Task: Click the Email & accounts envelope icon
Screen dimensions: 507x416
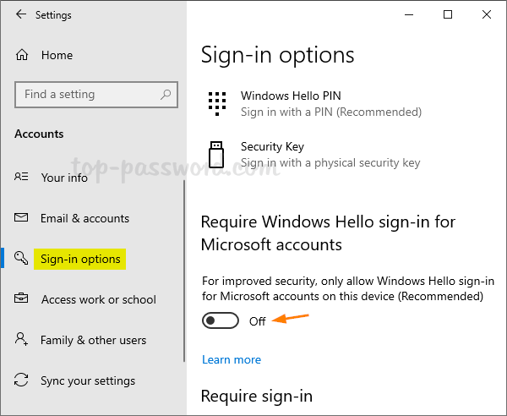Action: point(22,218)
